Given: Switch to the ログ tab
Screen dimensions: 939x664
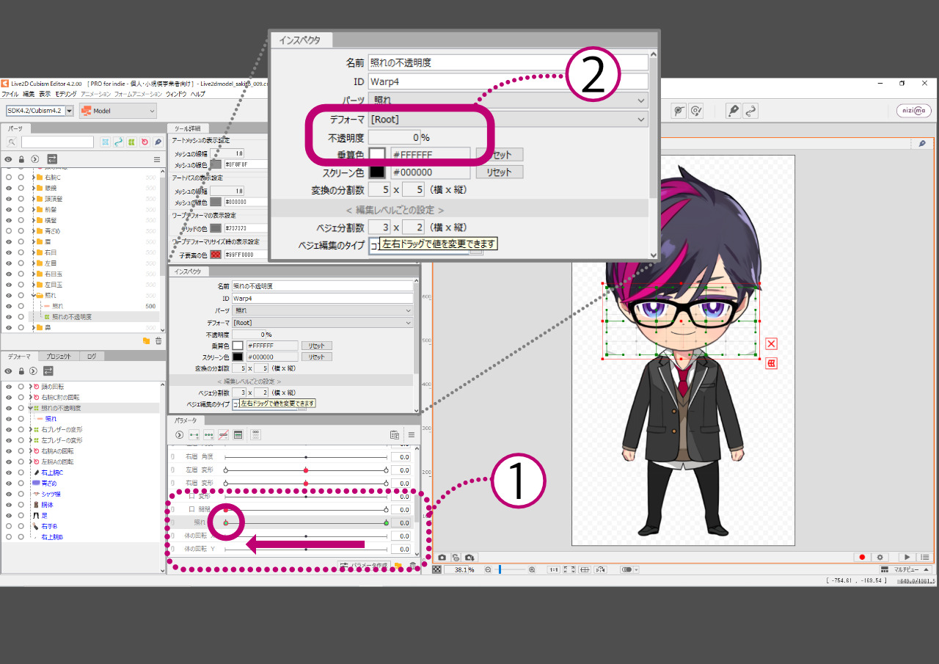Looking at the screenshot, I should coord(92,356).
